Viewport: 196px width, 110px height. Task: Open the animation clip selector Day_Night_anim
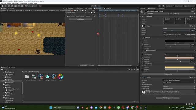[x=76, y=13]
